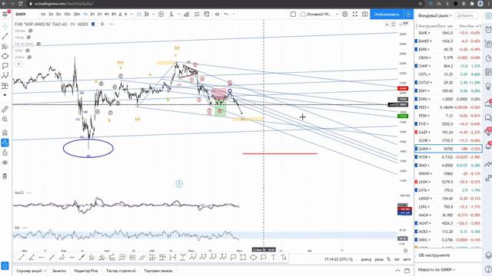This screenshot has width=492, height=276.
Task: Switch the chart to fullscreen mode
Action: [x=355, y=14]
